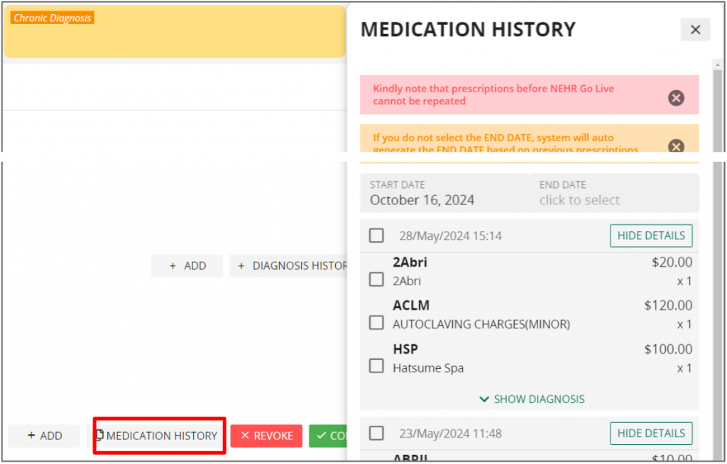Collapse 23 May entry with Hide Details

[651, 433]
